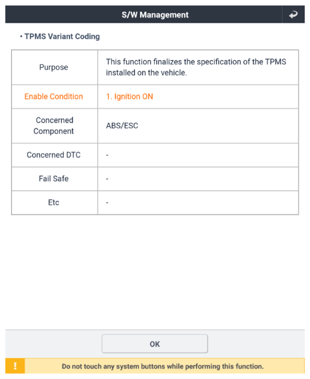Click the dash value beside Etc

click(107, 203)
